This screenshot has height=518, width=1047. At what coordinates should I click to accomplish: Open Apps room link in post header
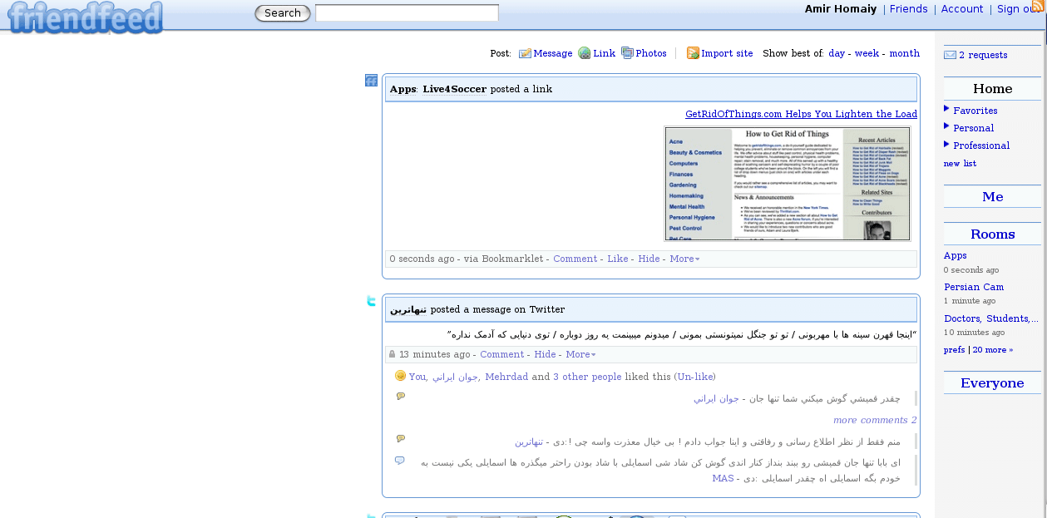click(x=403, y=90)
